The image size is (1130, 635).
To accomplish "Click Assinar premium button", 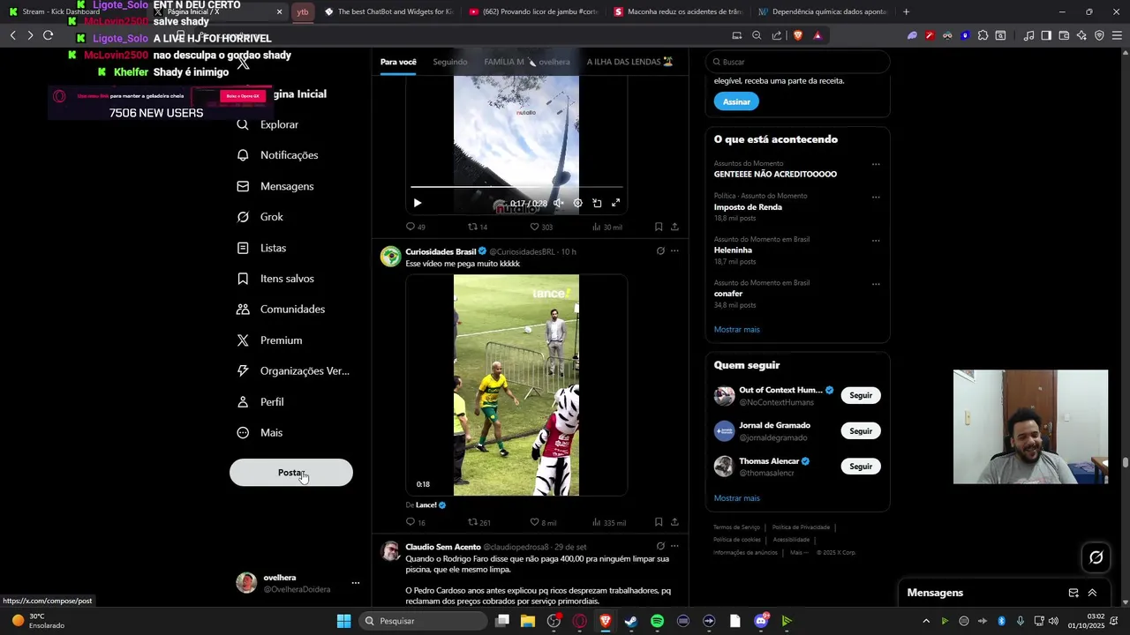I will click(x=736, y=101).
